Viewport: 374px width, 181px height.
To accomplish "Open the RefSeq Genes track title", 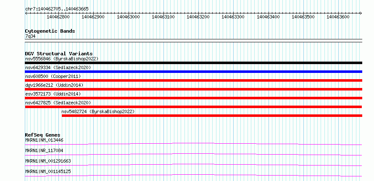I will point(43,135).
